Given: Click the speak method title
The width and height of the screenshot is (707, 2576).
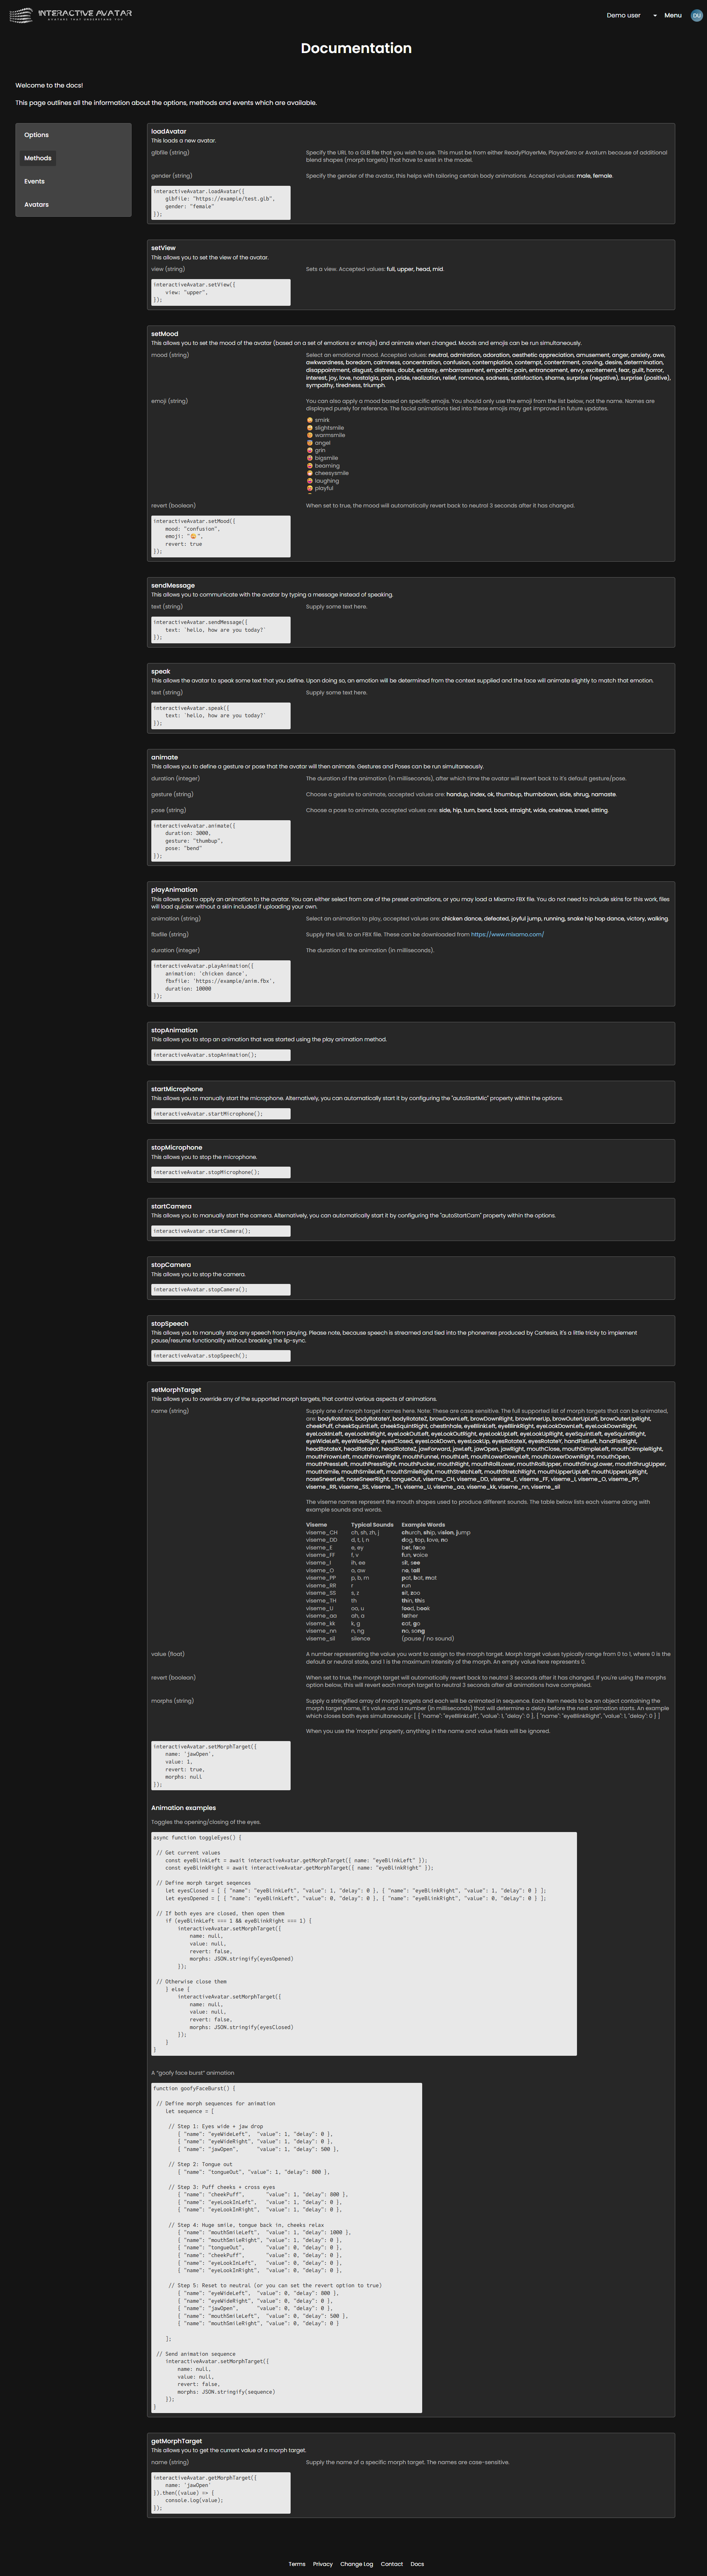Looking at the screenshot, I should 161,671.
